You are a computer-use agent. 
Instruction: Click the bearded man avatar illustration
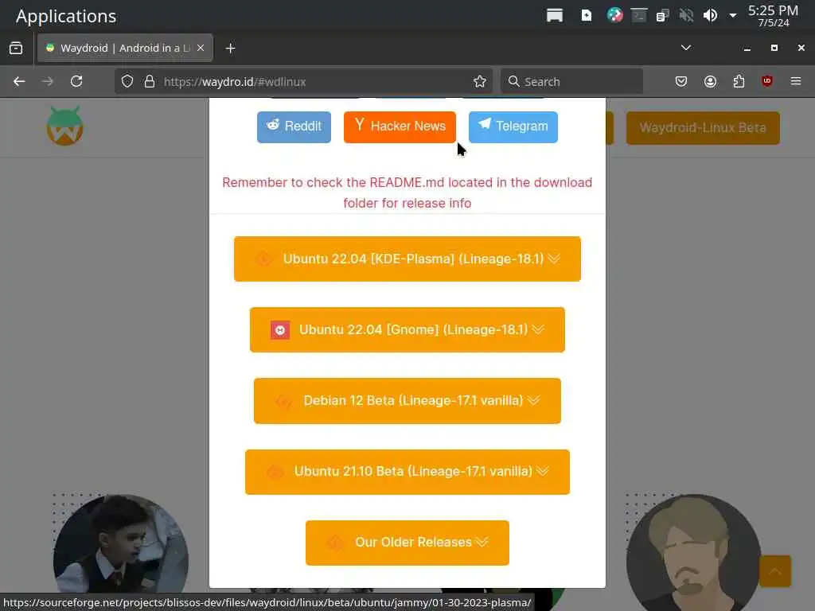693,552
